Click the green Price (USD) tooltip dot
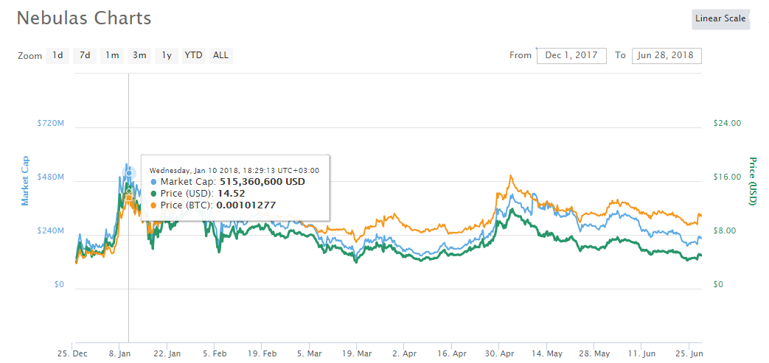Screen dimensions: 769x363 point(154,194)
